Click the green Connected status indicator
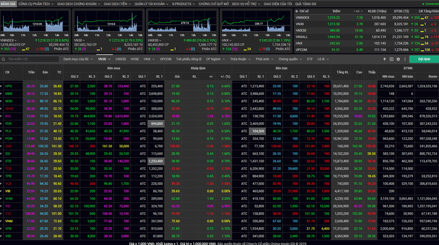The width and height of the screenshot is (439, 245). point(430,4)
